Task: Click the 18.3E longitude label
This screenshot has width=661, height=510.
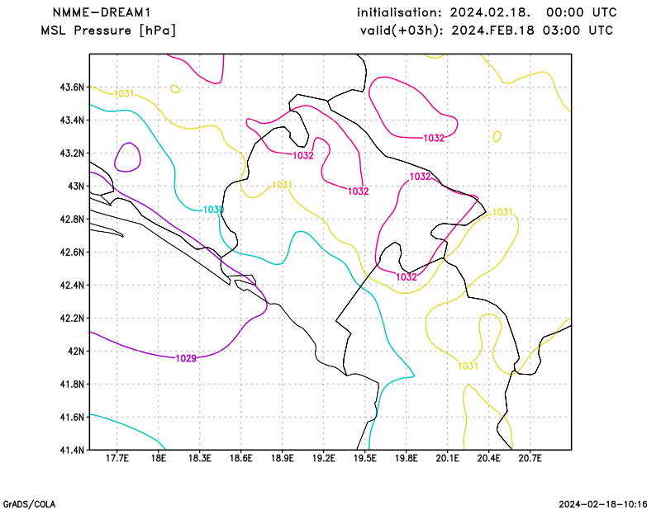Action: point(199,459)
